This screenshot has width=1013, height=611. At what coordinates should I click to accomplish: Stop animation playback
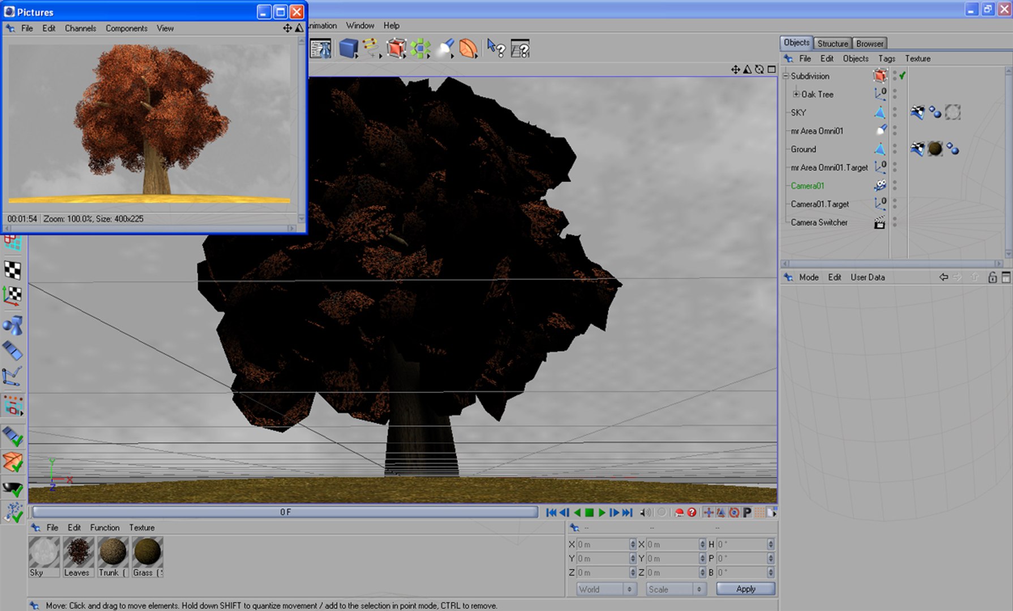click(x=589, y=513)
